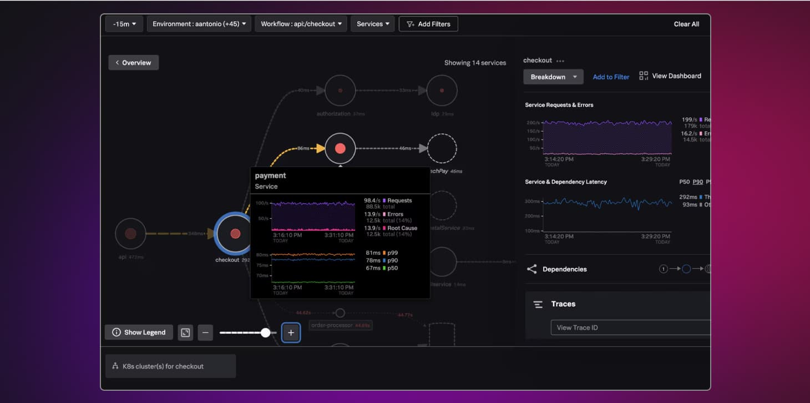Open the -15m time range selector
This screenshot has height=403, width=810.
click(x=123, y=23)
